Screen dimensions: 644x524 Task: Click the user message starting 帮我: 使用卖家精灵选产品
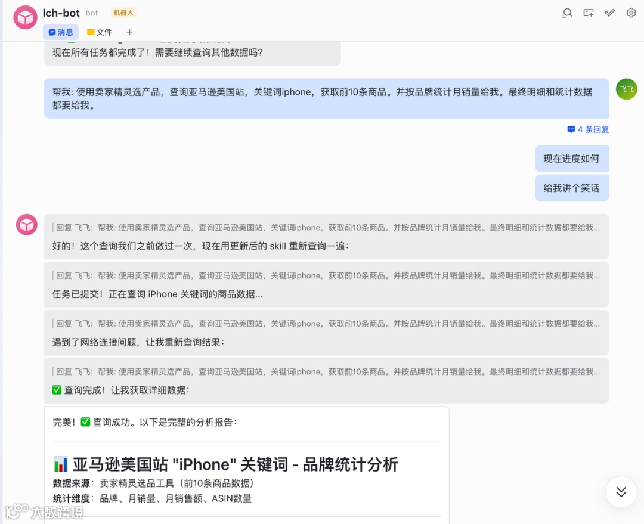pyautogui.click(x=327, y=98)
